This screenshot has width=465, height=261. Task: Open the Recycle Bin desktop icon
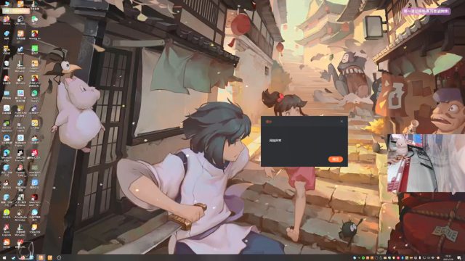[7, 65]
